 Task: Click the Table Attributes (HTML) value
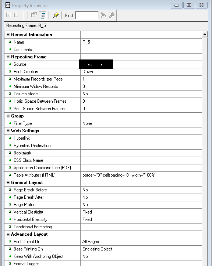(x=119, y=175)
